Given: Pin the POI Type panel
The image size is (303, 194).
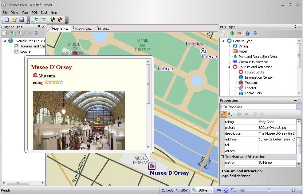Looking at the screenshot, I should click(295, 27).
